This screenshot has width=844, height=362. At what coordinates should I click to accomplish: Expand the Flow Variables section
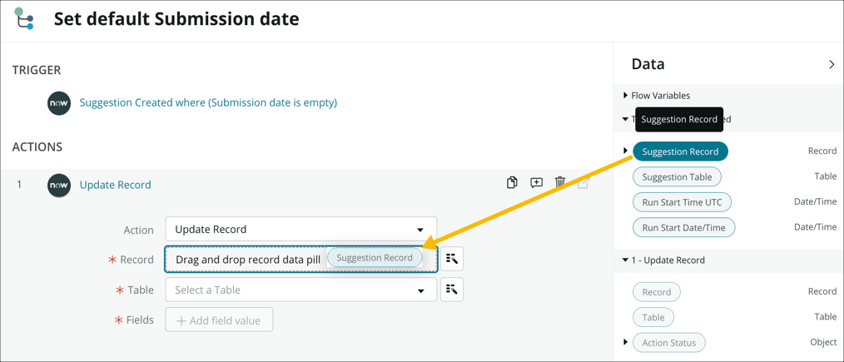(x=625, y=96)
